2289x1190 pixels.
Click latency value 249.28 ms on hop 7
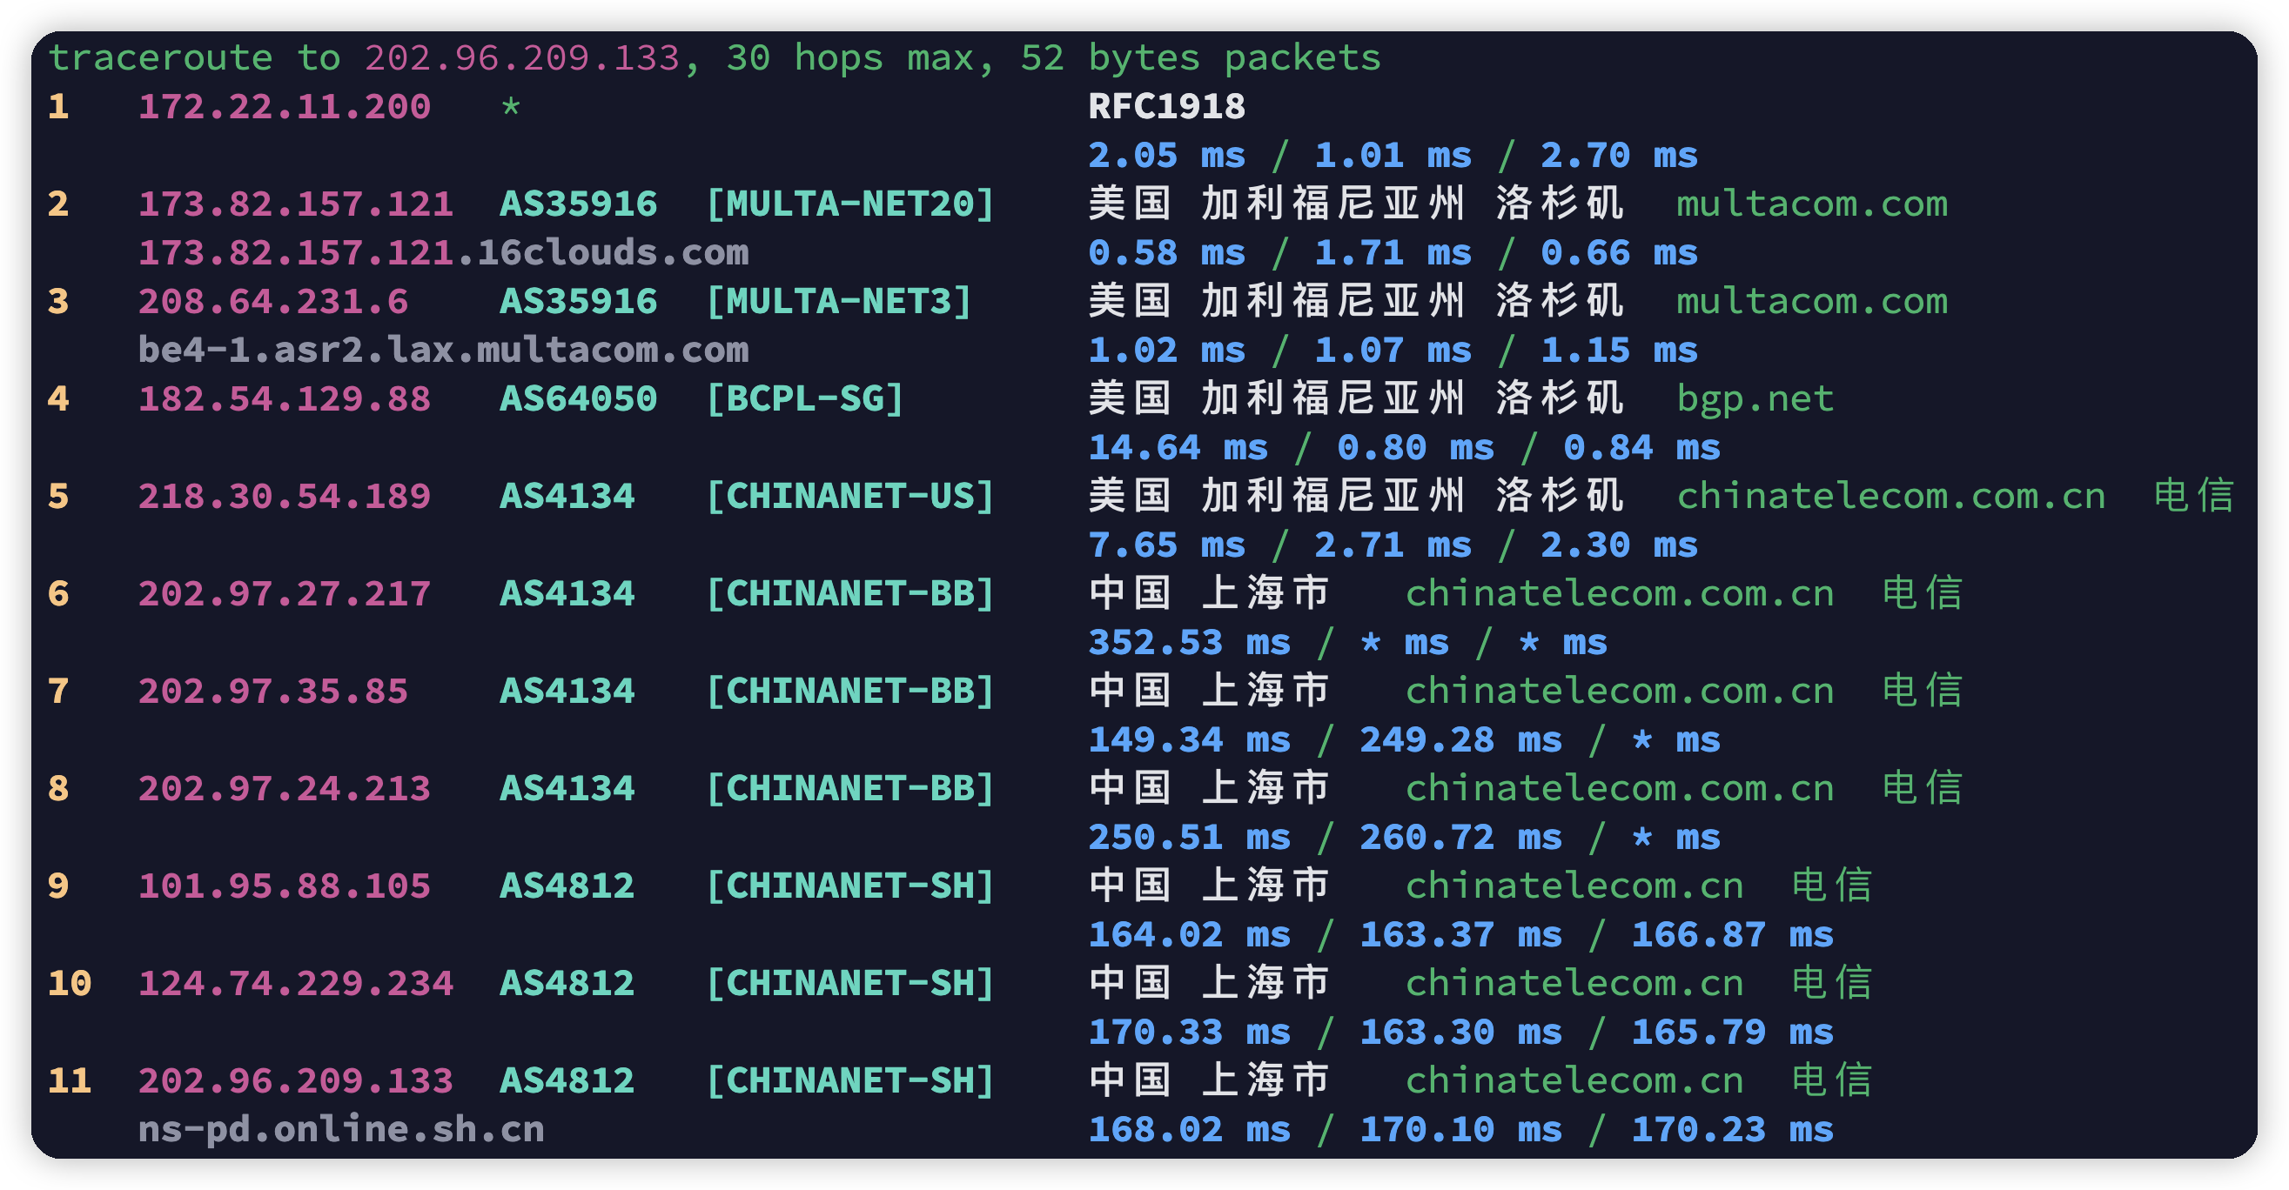(x=1460, y=740)
